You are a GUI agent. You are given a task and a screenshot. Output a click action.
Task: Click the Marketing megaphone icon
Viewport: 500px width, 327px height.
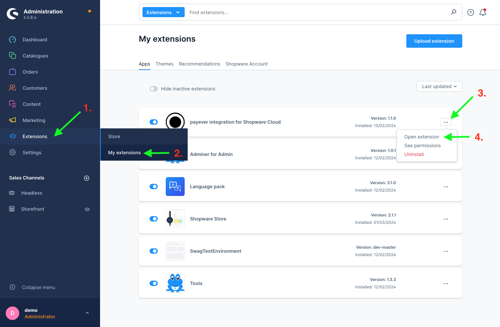pyautogui.click(x=12, y=120)
